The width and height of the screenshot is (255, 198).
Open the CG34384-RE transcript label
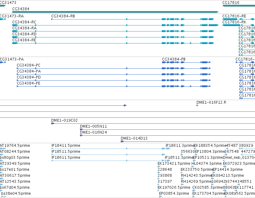[x=24, y=40]
